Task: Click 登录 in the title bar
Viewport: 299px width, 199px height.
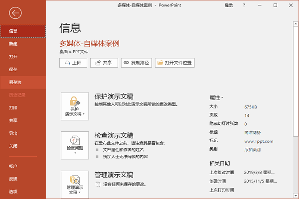Action: [229, 5]
